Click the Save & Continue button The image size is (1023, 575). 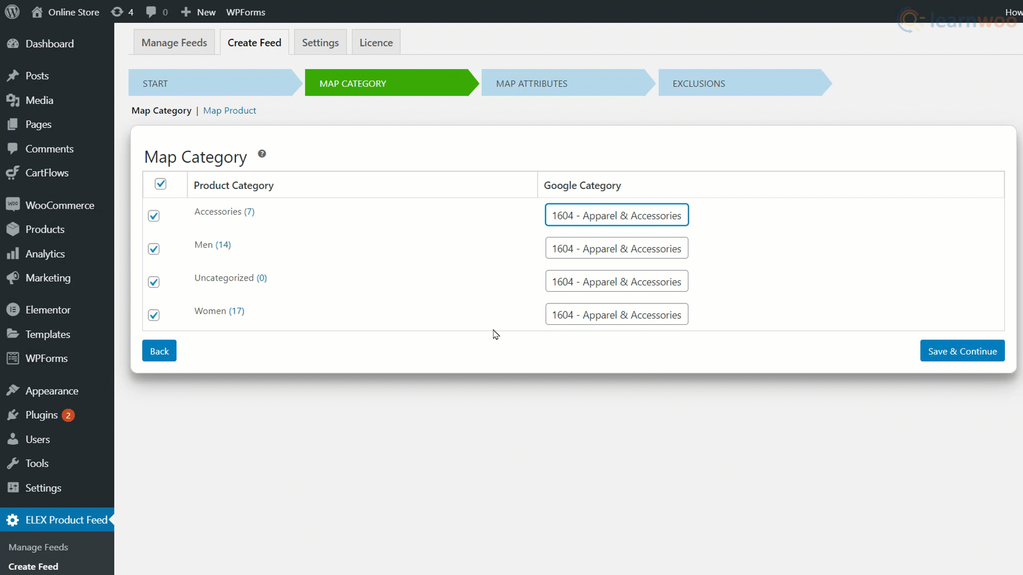coord(962,351)
